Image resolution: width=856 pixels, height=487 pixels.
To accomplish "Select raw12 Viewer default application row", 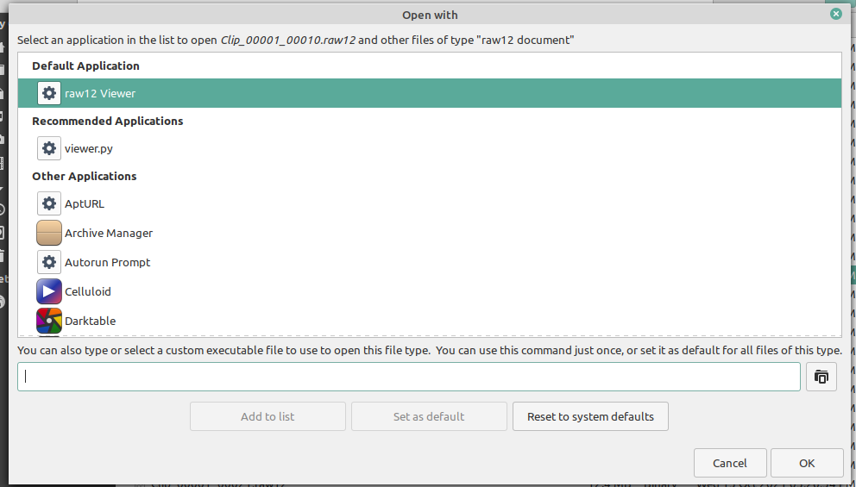I will pyautogui.click(x=430, y=93).
